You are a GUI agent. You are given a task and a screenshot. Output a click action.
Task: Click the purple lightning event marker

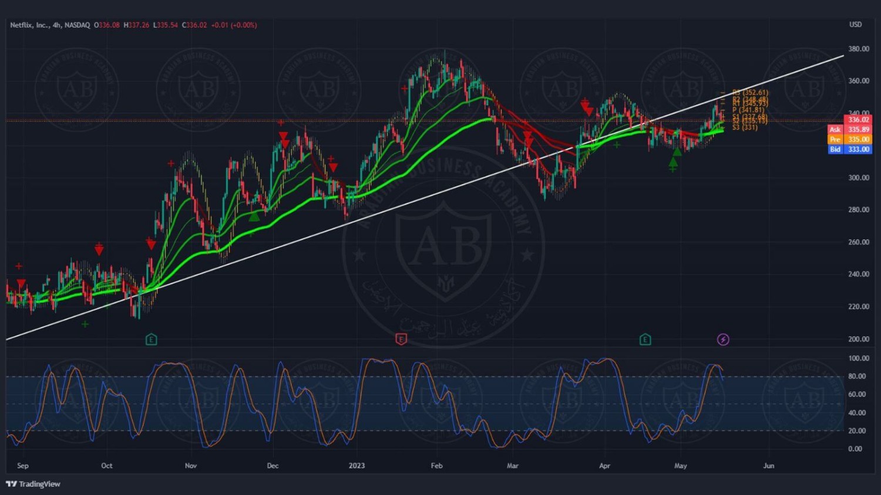[723, 339]
